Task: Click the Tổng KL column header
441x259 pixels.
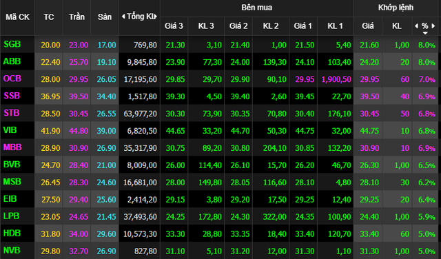Action: pyautogui.click(x=140, y=17)
